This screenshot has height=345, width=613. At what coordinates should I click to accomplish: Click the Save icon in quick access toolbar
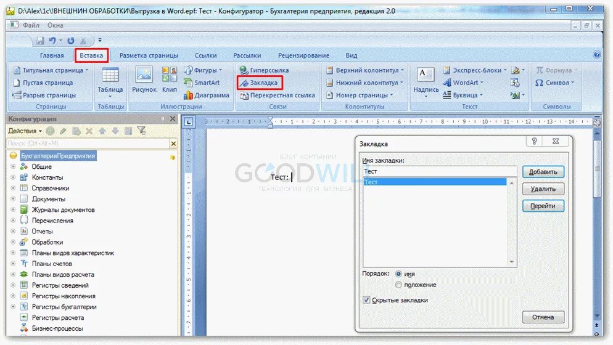(x=40, y=40)
